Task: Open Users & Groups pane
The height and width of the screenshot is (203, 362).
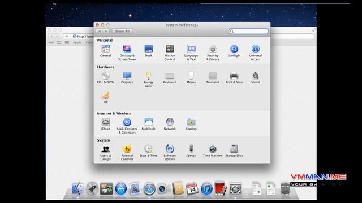Action: (x=106, y=153)
